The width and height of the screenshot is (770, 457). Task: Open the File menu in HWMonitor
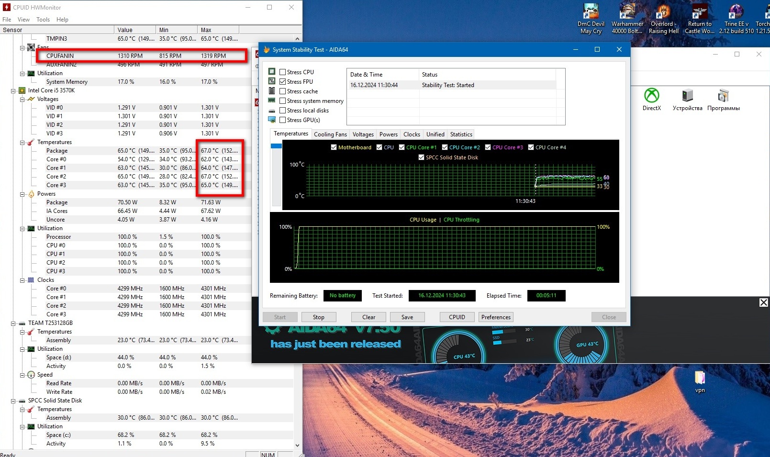click(7, 20)
